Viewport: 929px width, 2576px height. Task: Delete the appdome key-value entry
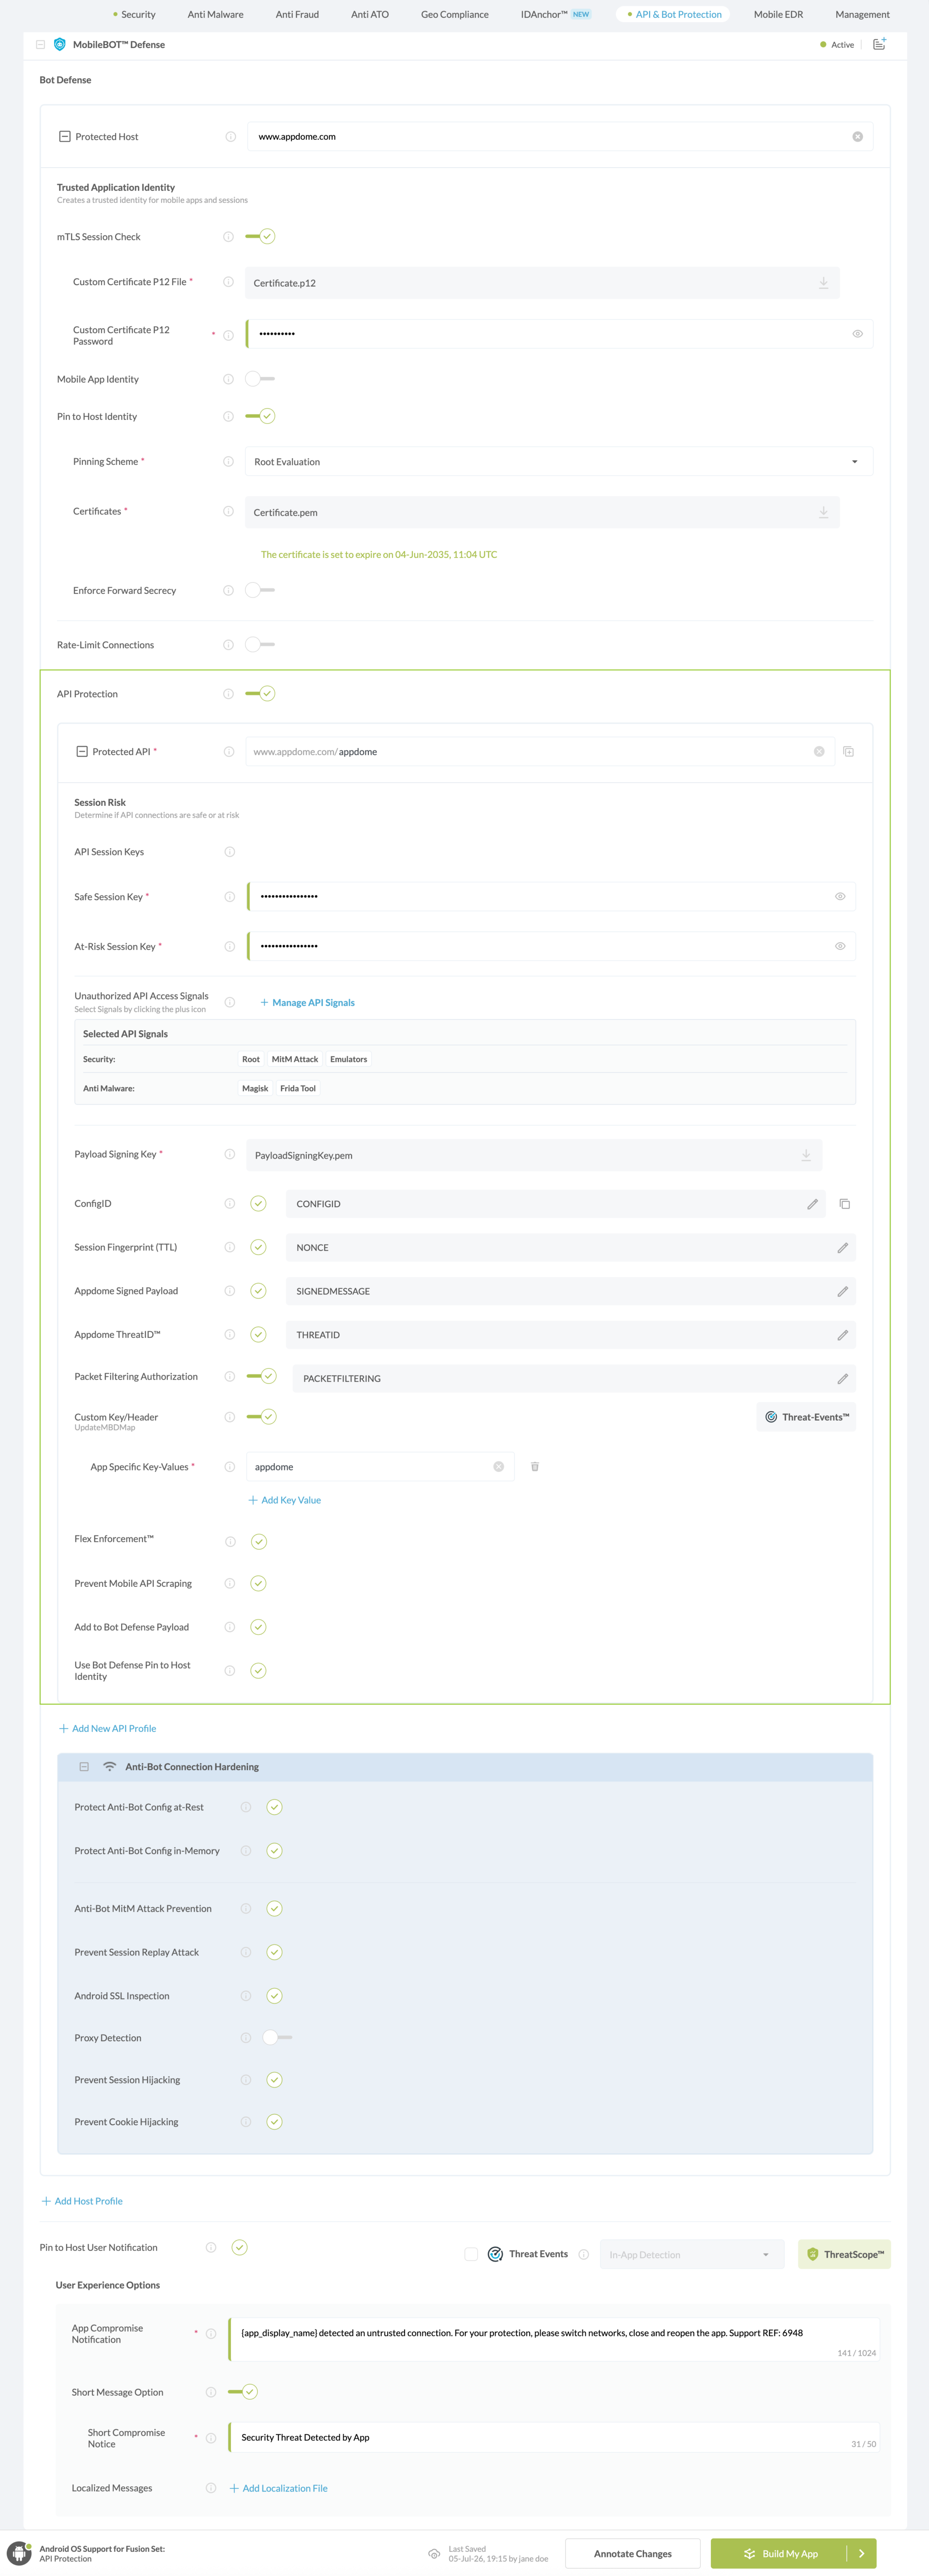pos(534,1467)
